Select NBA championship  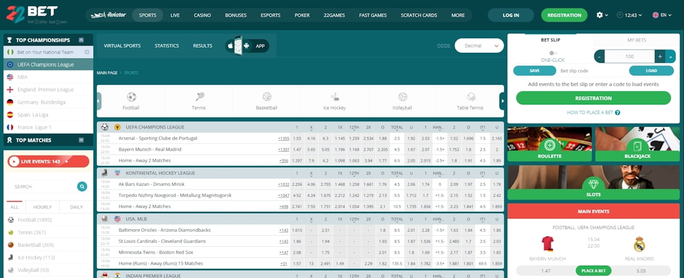coord(48,77)
